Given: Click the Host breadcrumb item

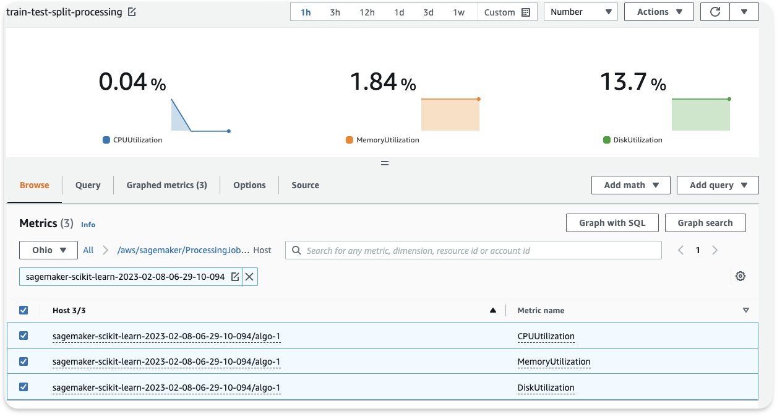Looking at the screenshot, I should (x=262, y=250).
